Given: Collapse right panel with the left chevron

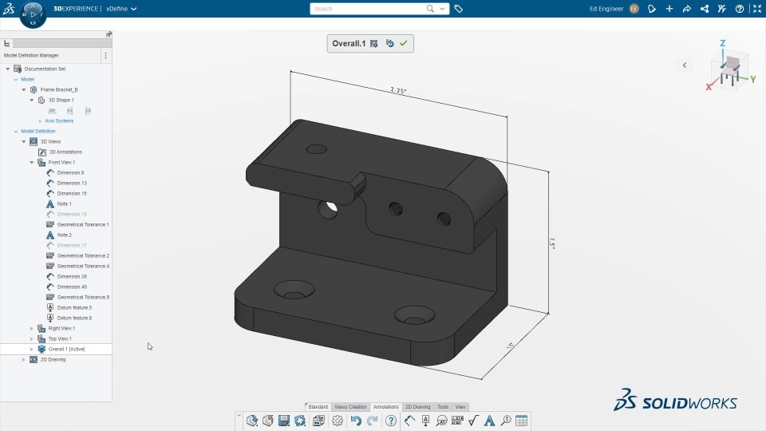Looking at the screenshot, I should click(685, 65).
